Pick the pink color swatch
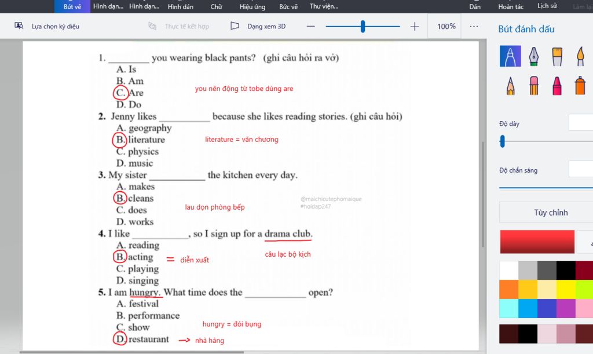This screenshot has width=593, height=354. (584, 309)
